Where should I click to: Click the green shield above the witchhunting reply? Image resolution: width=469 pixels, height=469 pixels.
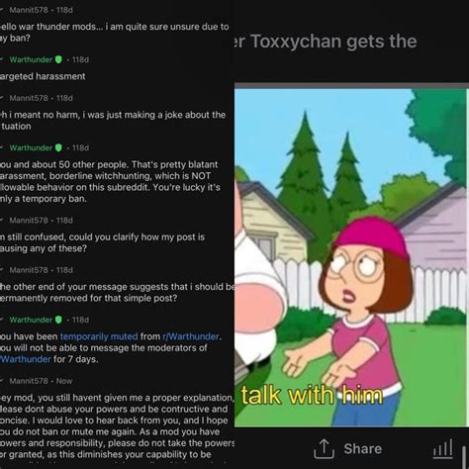(x=58, y=147)
